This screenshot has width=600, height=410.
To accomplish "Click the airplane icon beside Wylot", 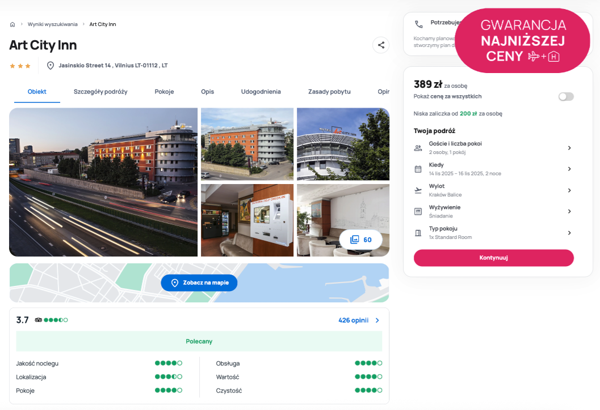I will [418, 190].
